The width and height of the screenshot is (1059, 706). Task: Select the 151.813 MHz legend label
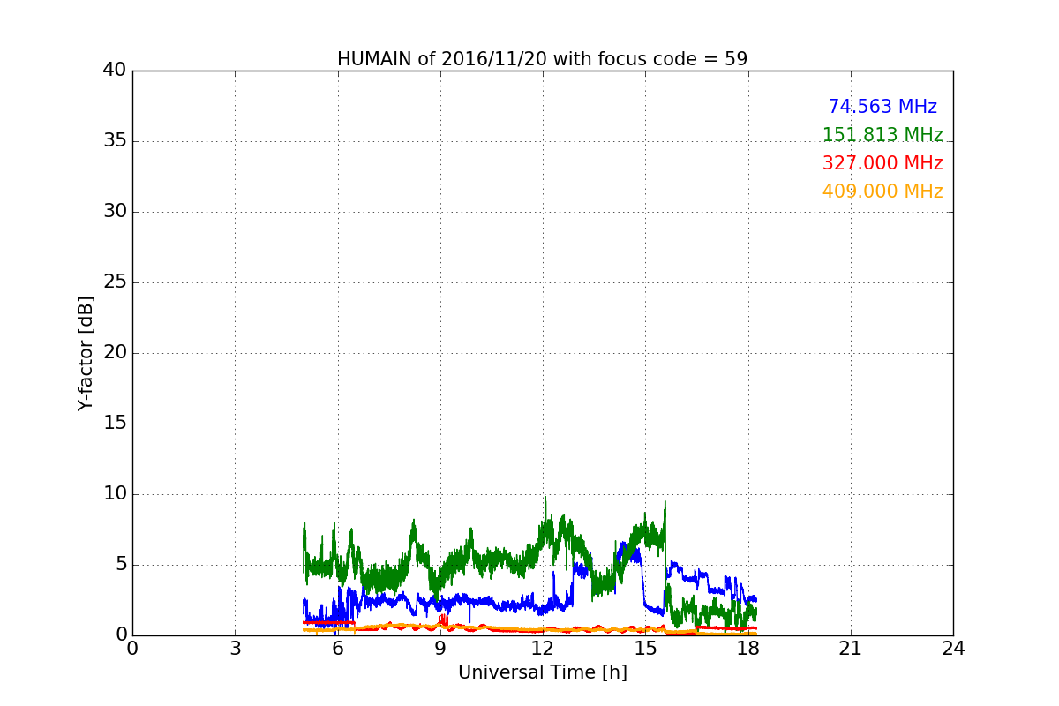[882, 135]
